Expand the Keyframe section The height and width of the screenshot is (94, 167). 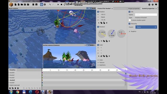(x=98, y=65)
